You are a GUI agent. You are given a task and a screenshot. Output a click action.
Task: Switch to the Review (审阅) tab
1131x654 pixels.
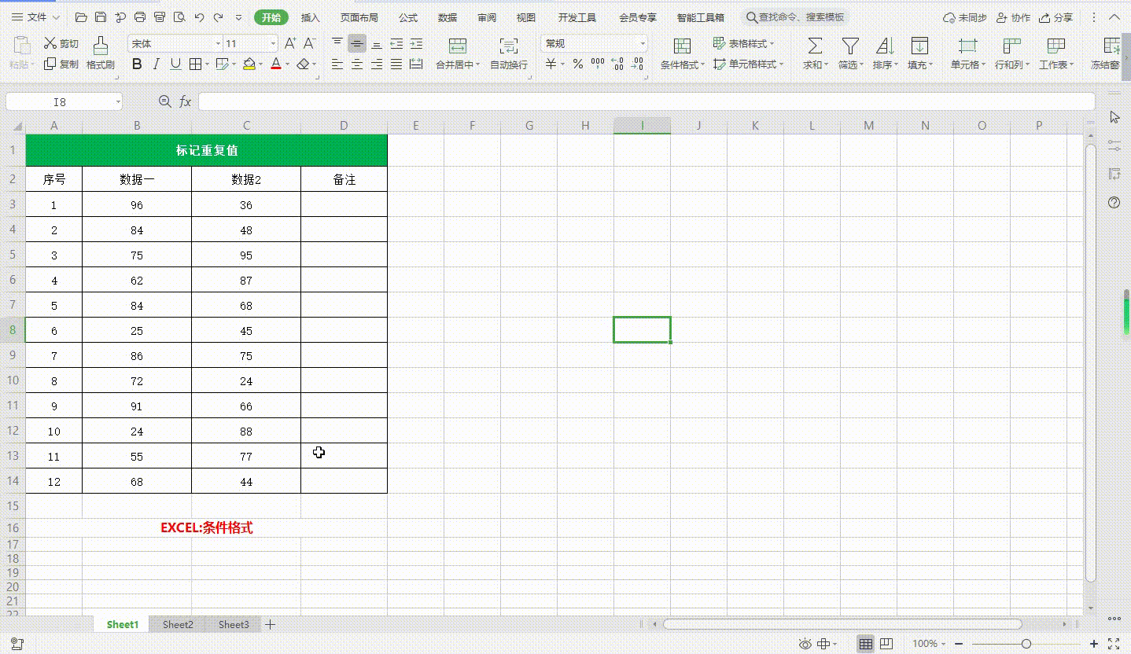coord(487,17)
